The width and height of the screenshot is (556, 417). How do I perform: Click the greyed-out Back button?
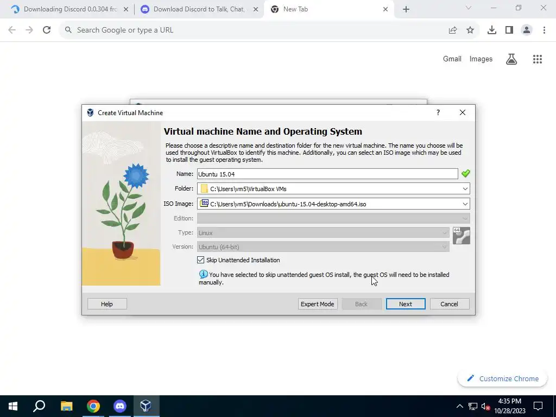click(x=361, y=304)
